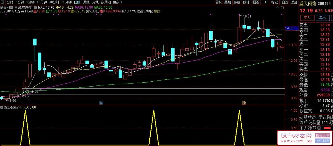Click the 盘后交易量 111 row
333x146 pixels.
pyautogui.click(x=316, y=122)
